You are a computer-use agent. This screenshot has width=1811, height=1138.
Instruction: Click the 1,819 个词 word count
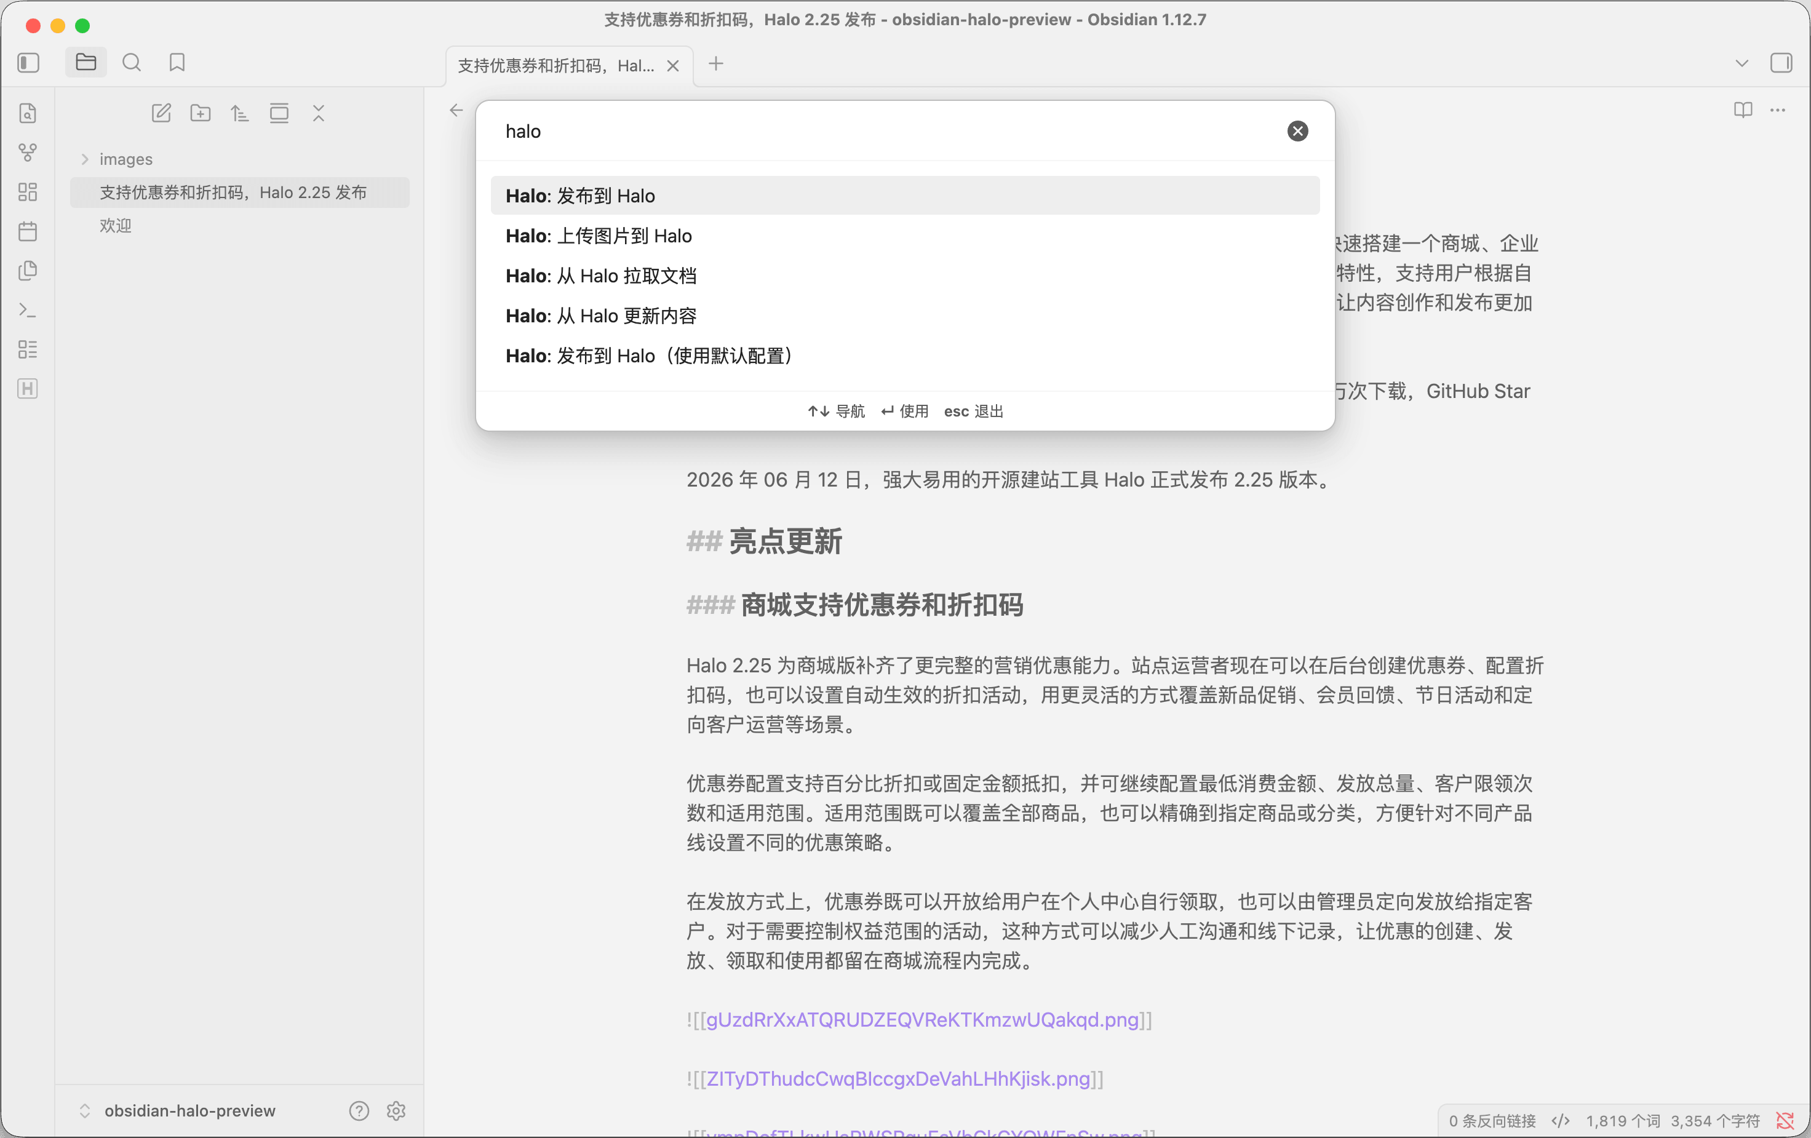click(1623, 1121)
